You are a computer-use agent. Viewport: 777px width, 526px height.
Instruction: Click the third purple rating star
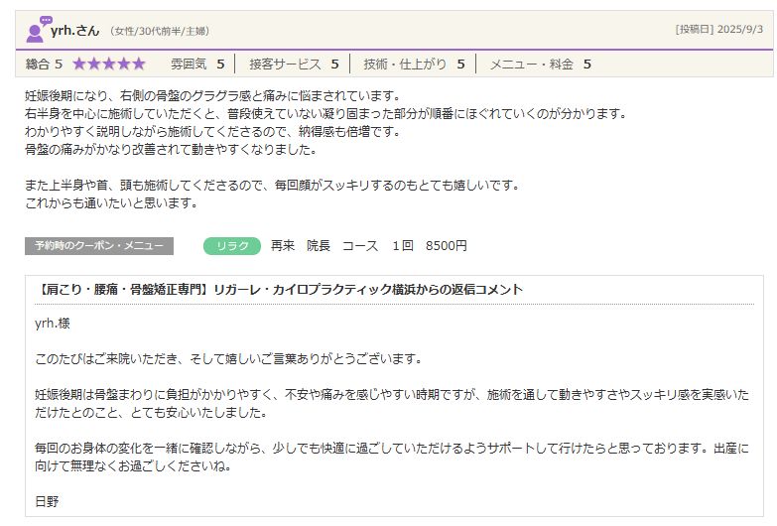109,65
